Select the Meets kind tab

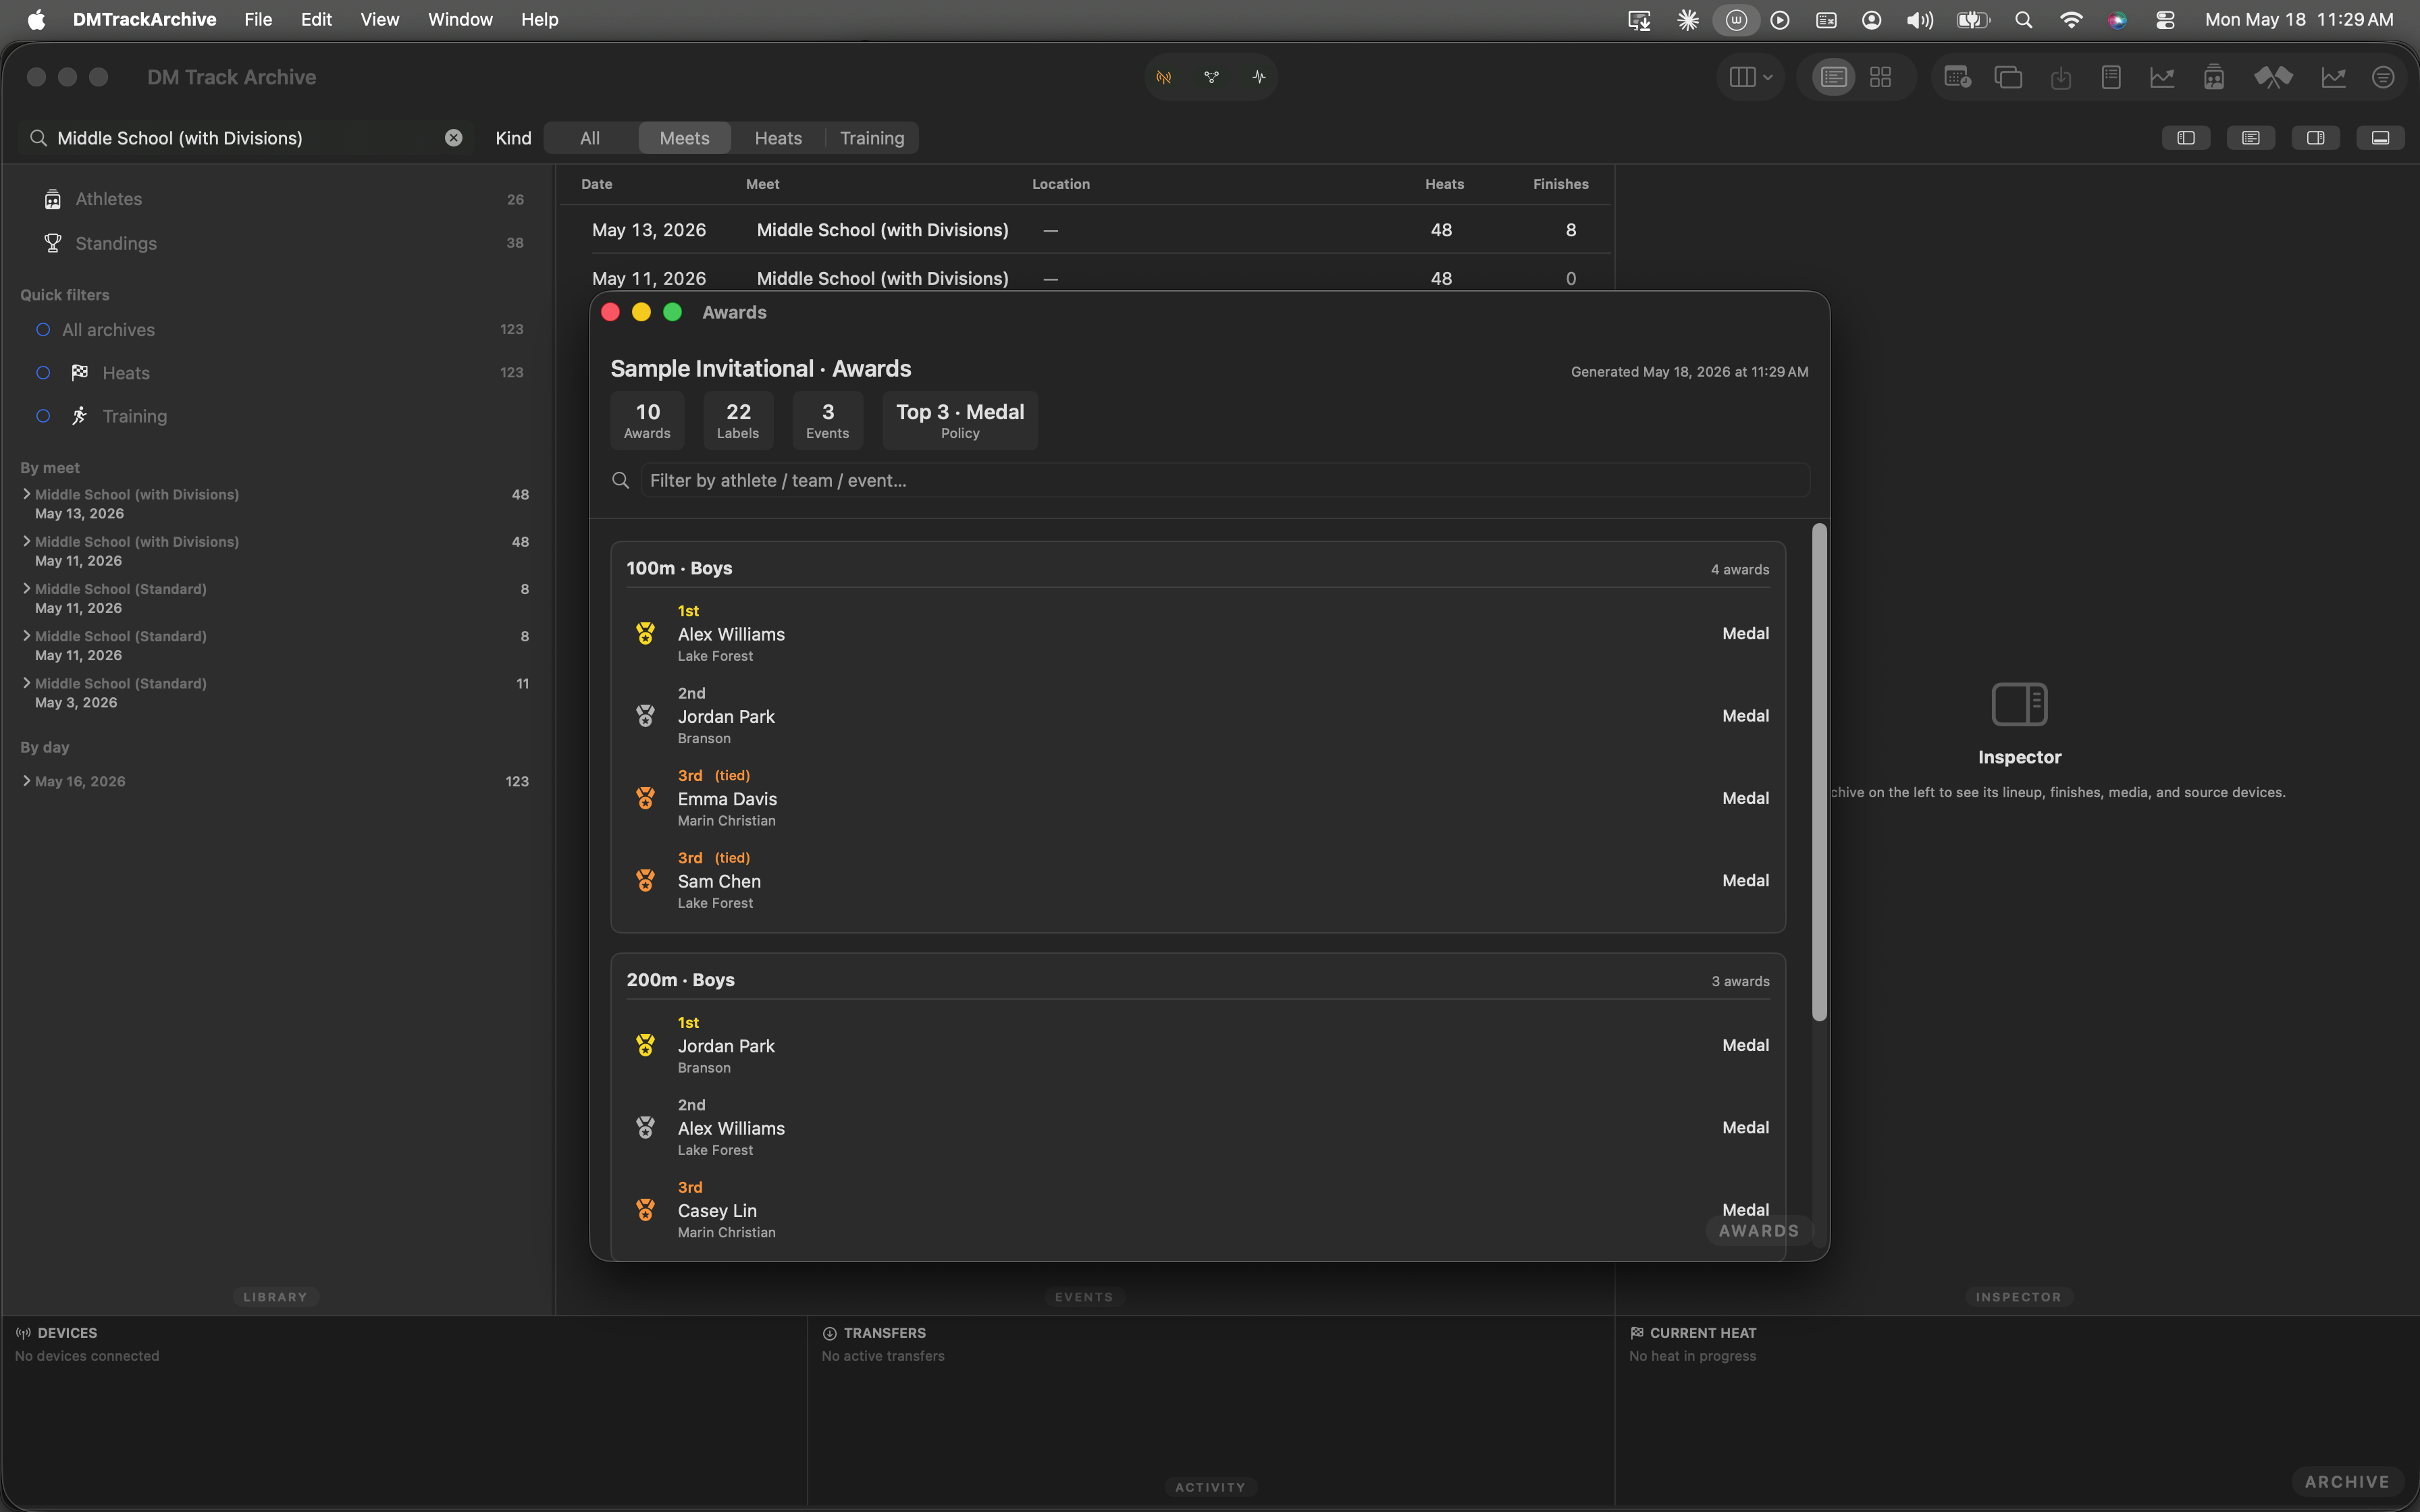[684, 138]
